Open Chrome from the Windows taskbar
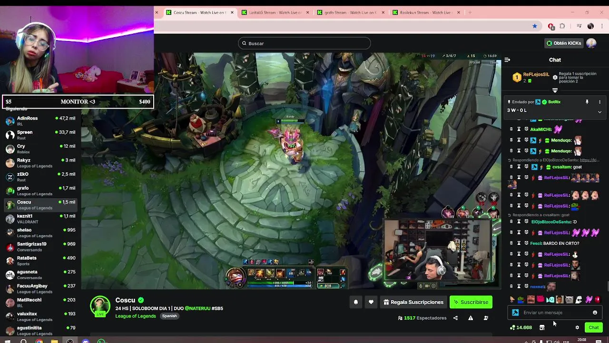This screenshot has width=609, height=343. pyautogui.click(x=39, y=341)
